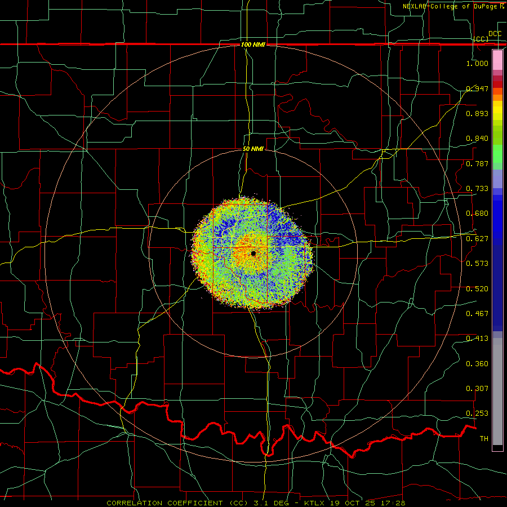This screenshot has width=507, height=507.
Task: Click the 0.840 scale value
Action: (477, 139)
